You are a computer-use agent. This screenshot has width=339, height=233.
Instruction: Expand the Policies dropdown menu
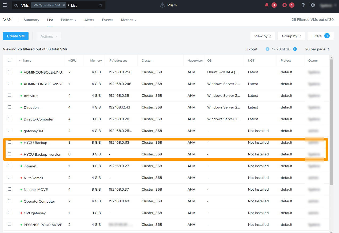[69, 20]
